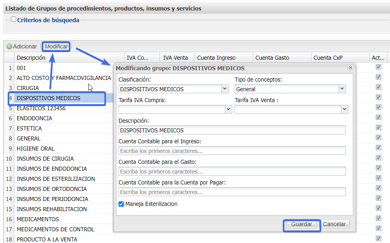Screen dimensions: 390x243
Task: Toggle active checkbox for the 001 row
Action: coord(378,67)
